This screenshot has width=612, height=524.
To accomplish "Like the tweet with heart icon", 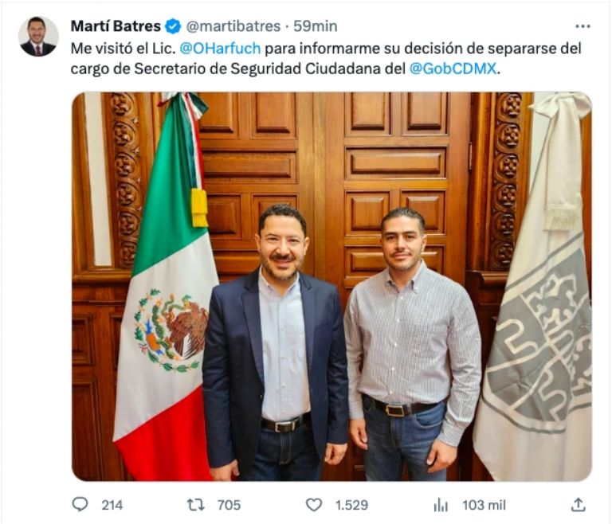I will [313, 505].
